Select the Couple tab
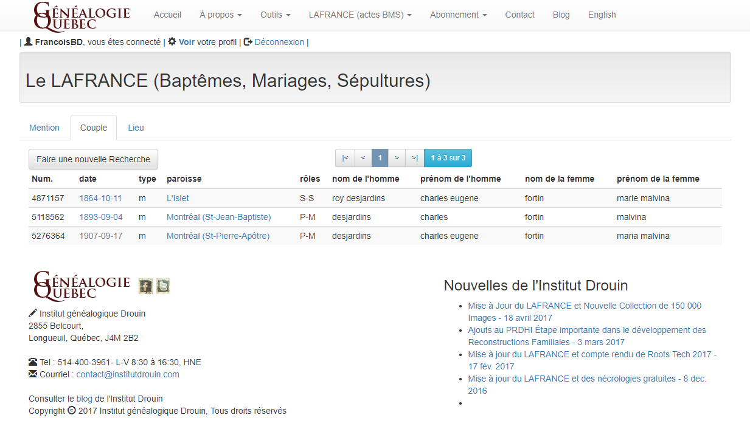This screenshot has height=432, width=750. 94,128
